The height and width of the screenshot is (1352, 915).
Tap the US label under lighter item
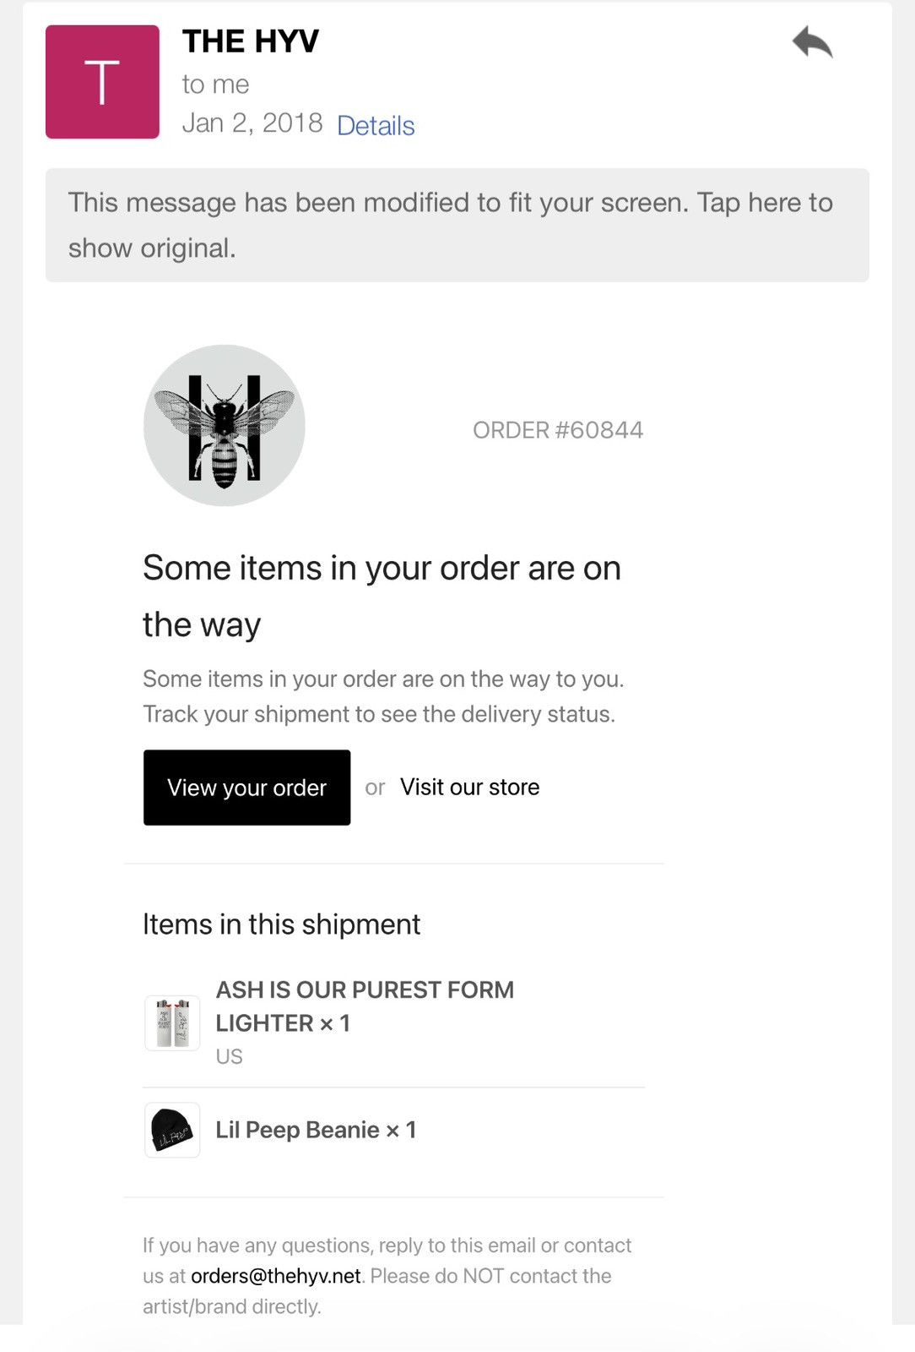[x=229, y=1057]
